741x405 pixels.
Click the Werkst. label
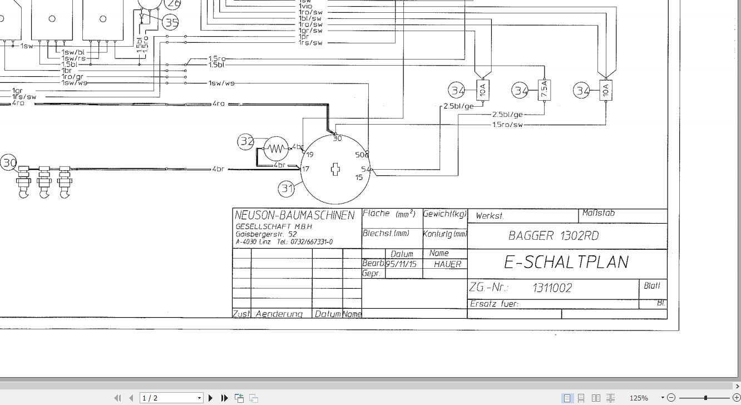point(490,216)
